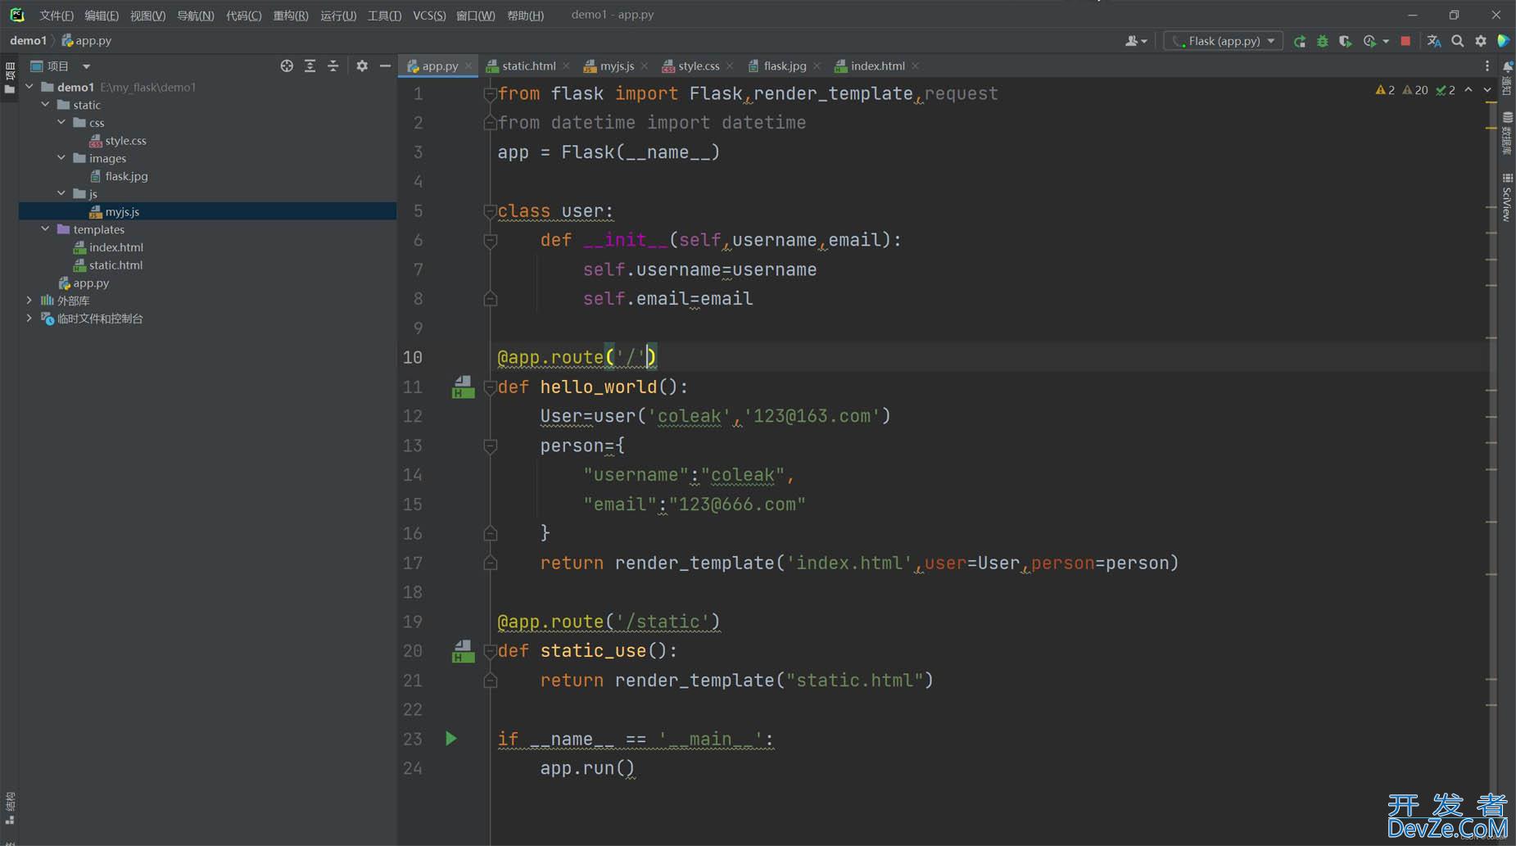Open the 帮助(H) menu
The height and width of the screenshot is (846, 1516).
pos(526,16)
